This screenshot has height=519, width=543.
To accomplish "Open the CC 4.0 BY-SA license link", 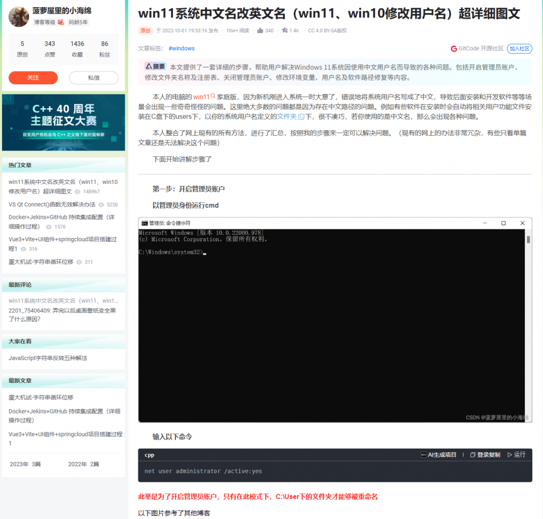I will tap(327, 31).
